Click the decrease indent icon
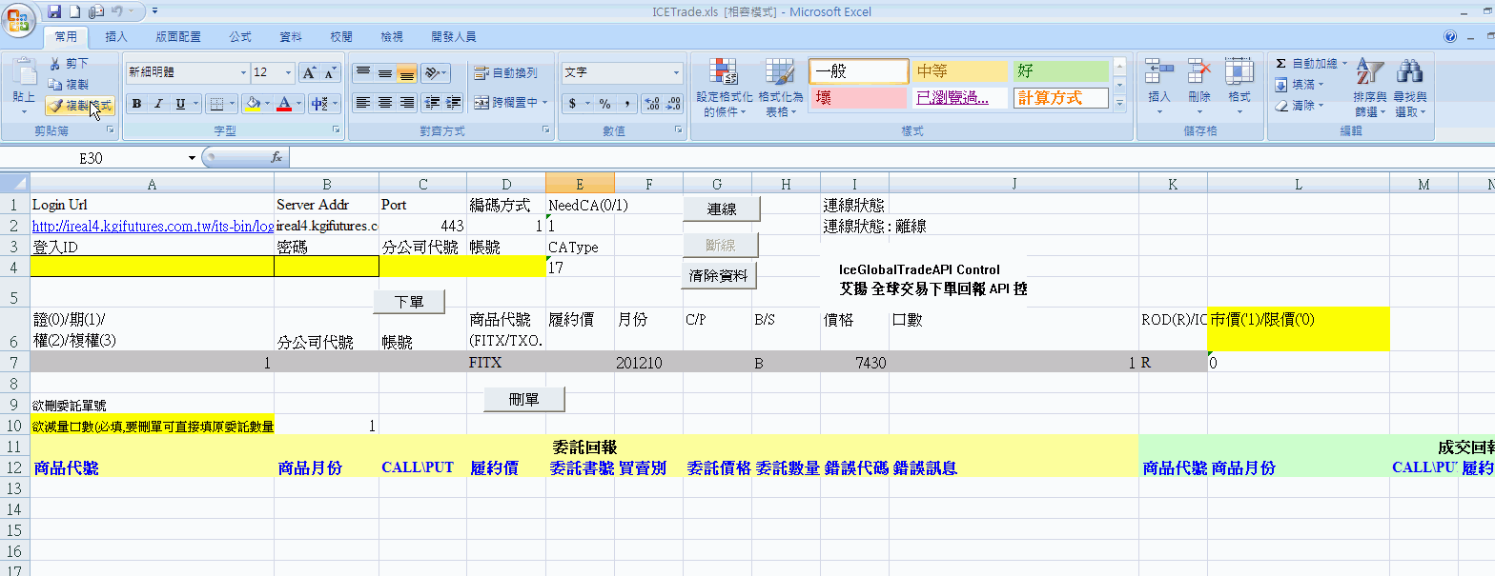The width and height of the screenshot is (1495, 576). pyautogui.click(x=432, y=103)
